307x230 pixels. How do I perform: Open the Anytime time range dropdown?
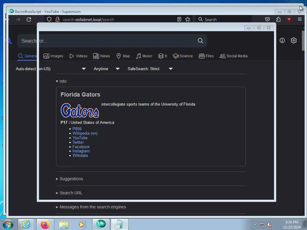tap(106, 69)
